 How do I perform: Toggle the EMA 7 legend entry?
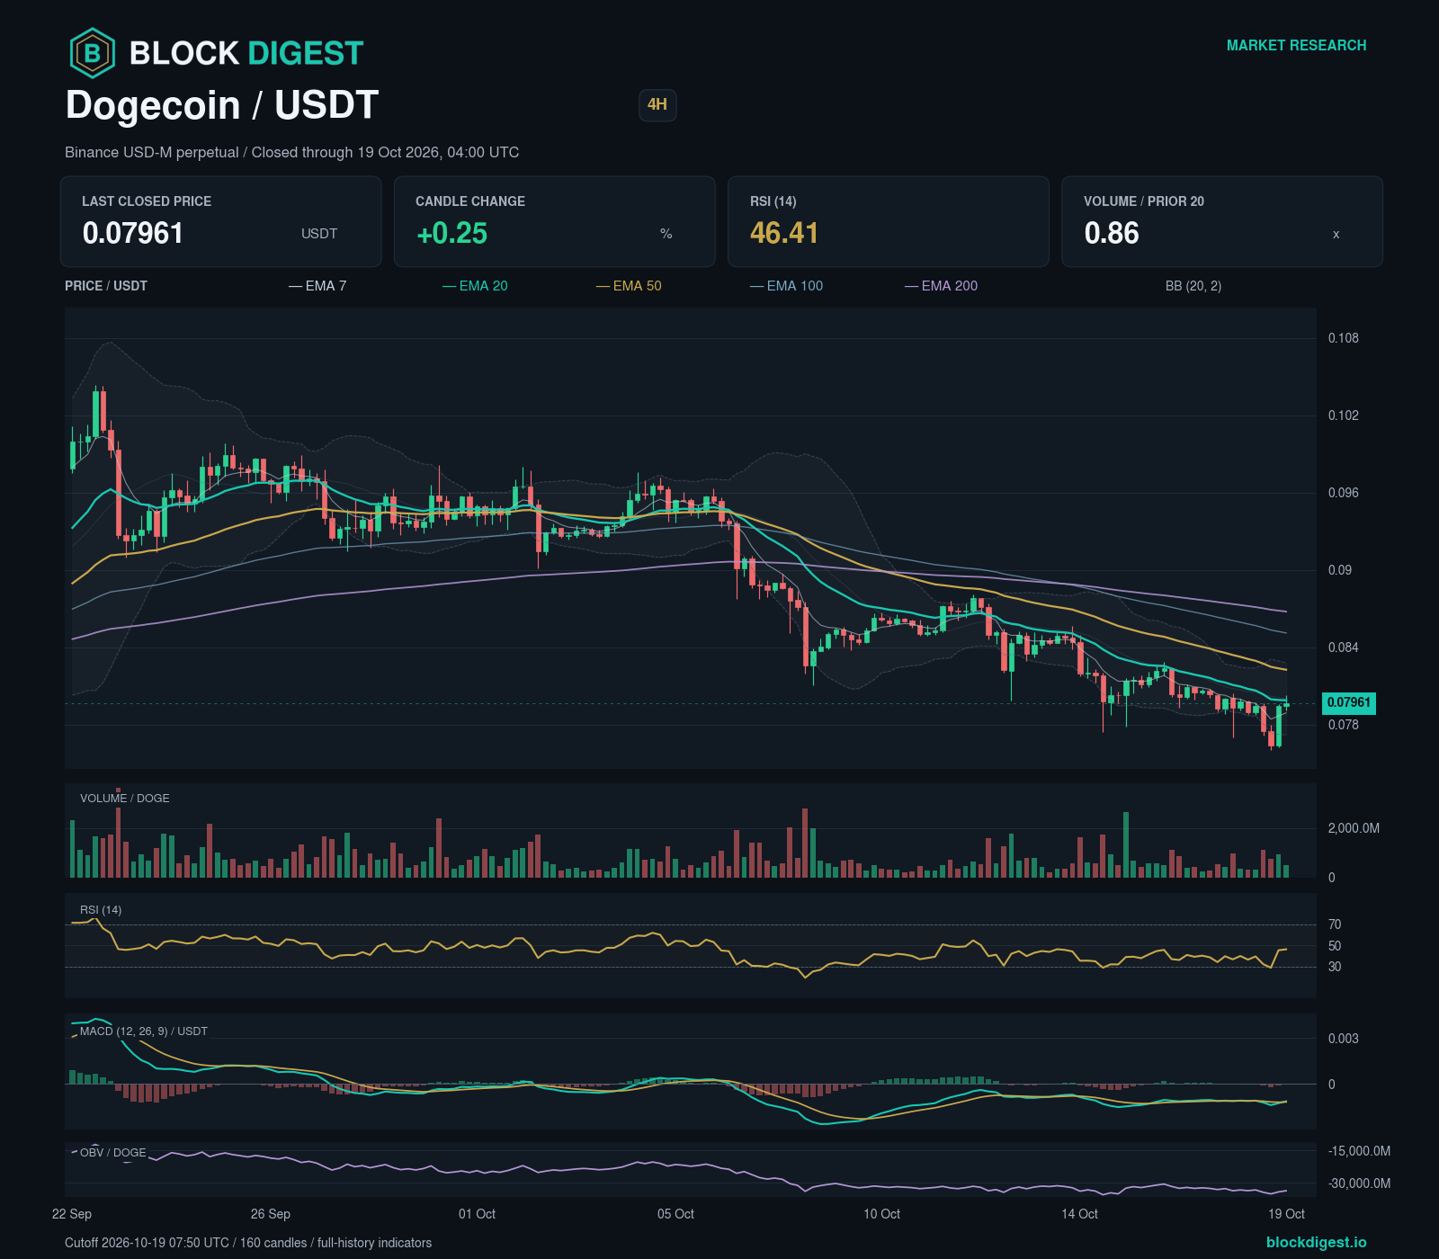(317, 286)
